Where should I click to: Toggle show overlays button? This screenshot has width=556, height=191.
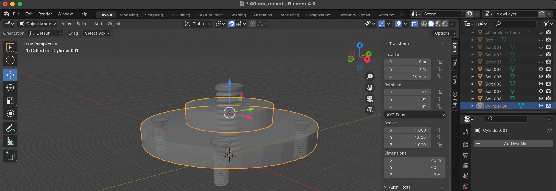click(x=398, y=24)
